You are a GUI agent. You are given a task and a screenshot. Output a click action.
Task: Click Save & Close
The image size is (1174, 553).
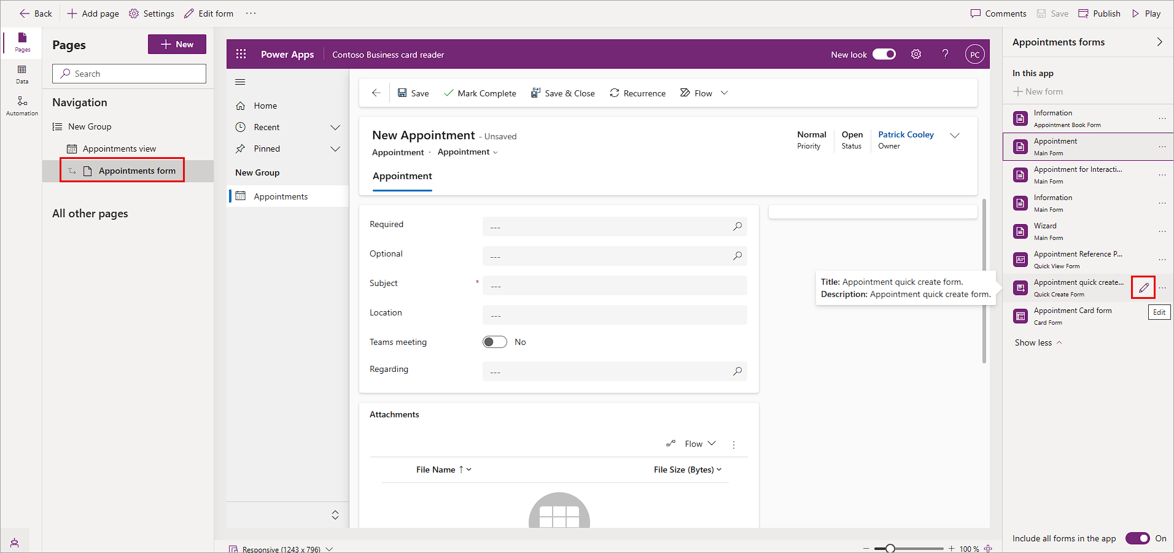pyautogui.click(x=563, y=93)
